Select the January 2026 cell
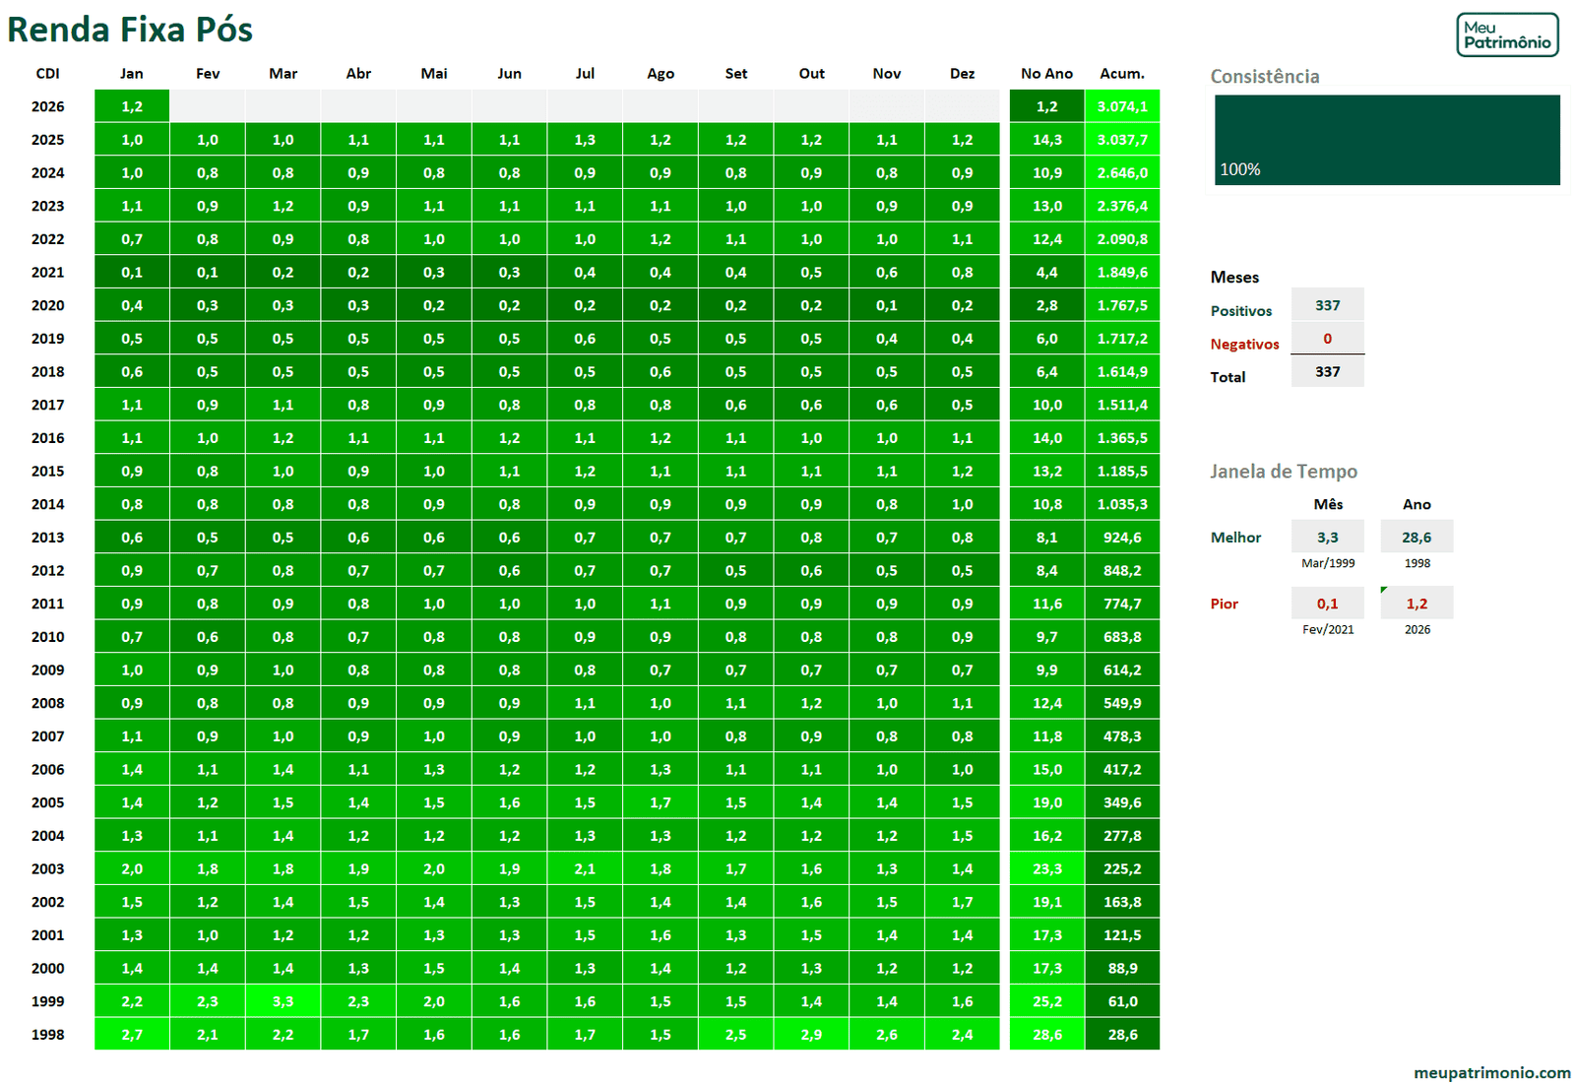The image size is (1575, 1084). (x=132, y=106)
